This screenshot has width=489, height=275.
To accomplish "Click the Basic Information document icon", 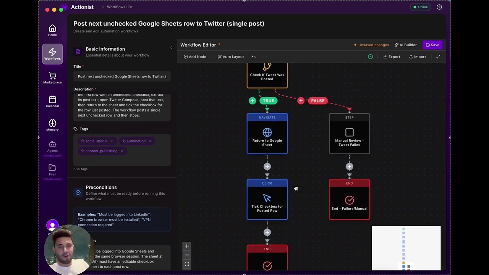I will 78,52.
